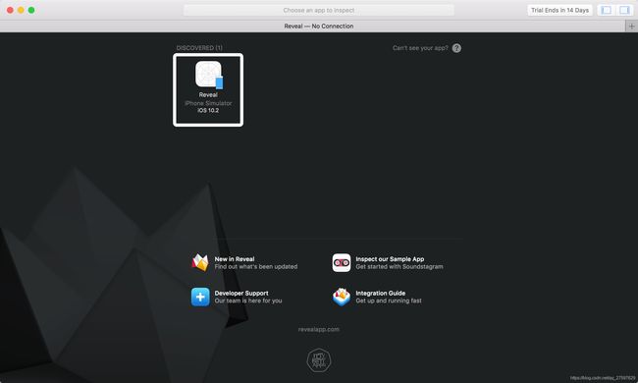Toggle the left sidebar panel button
Viewport: 638px width, 383px height.
point(607,10)
